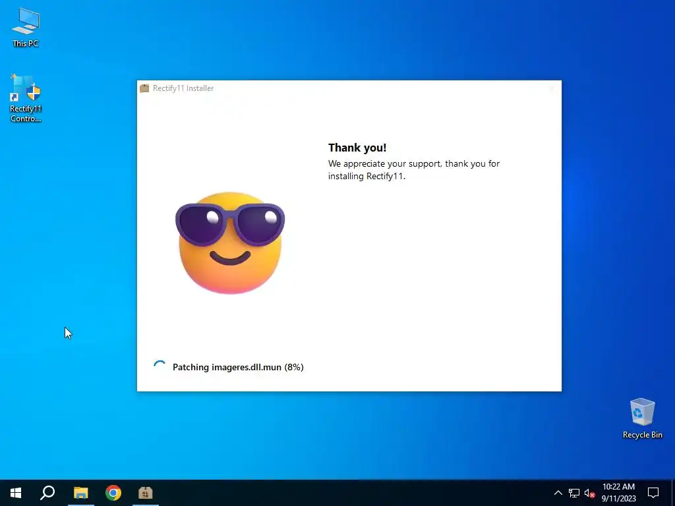Open the clock showing 10:22 AM
The height and width of the screenshot is (506, 675).
pos(618,493)
